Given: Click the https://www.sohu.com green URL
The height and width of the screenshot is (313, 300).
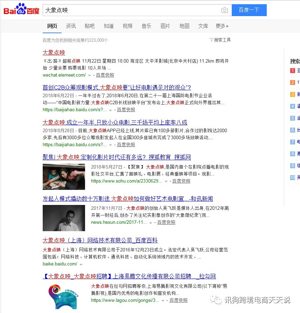Looking at the screenshot, I should click(126, 181).
